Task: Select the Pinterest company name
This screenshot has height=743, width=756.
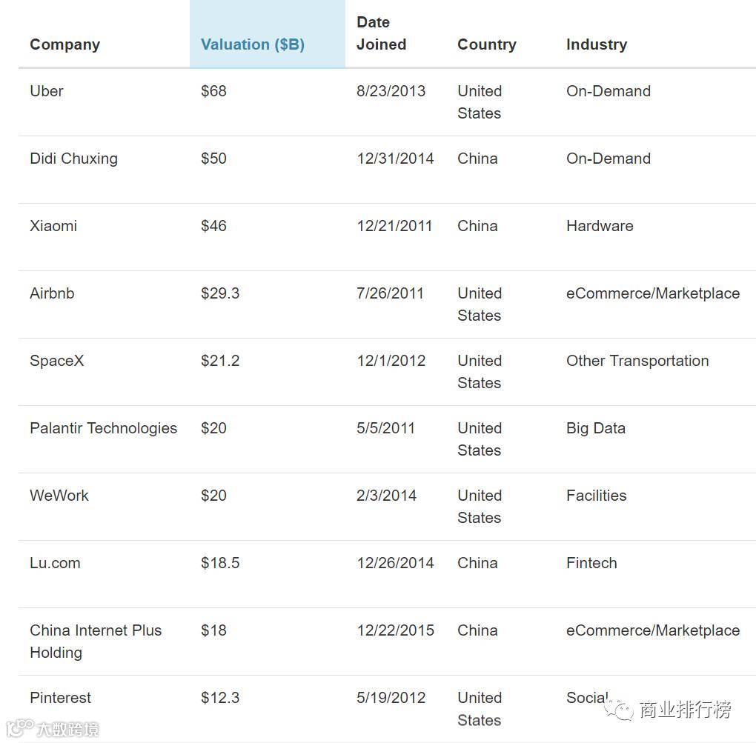Action: [x=60, y=698]
